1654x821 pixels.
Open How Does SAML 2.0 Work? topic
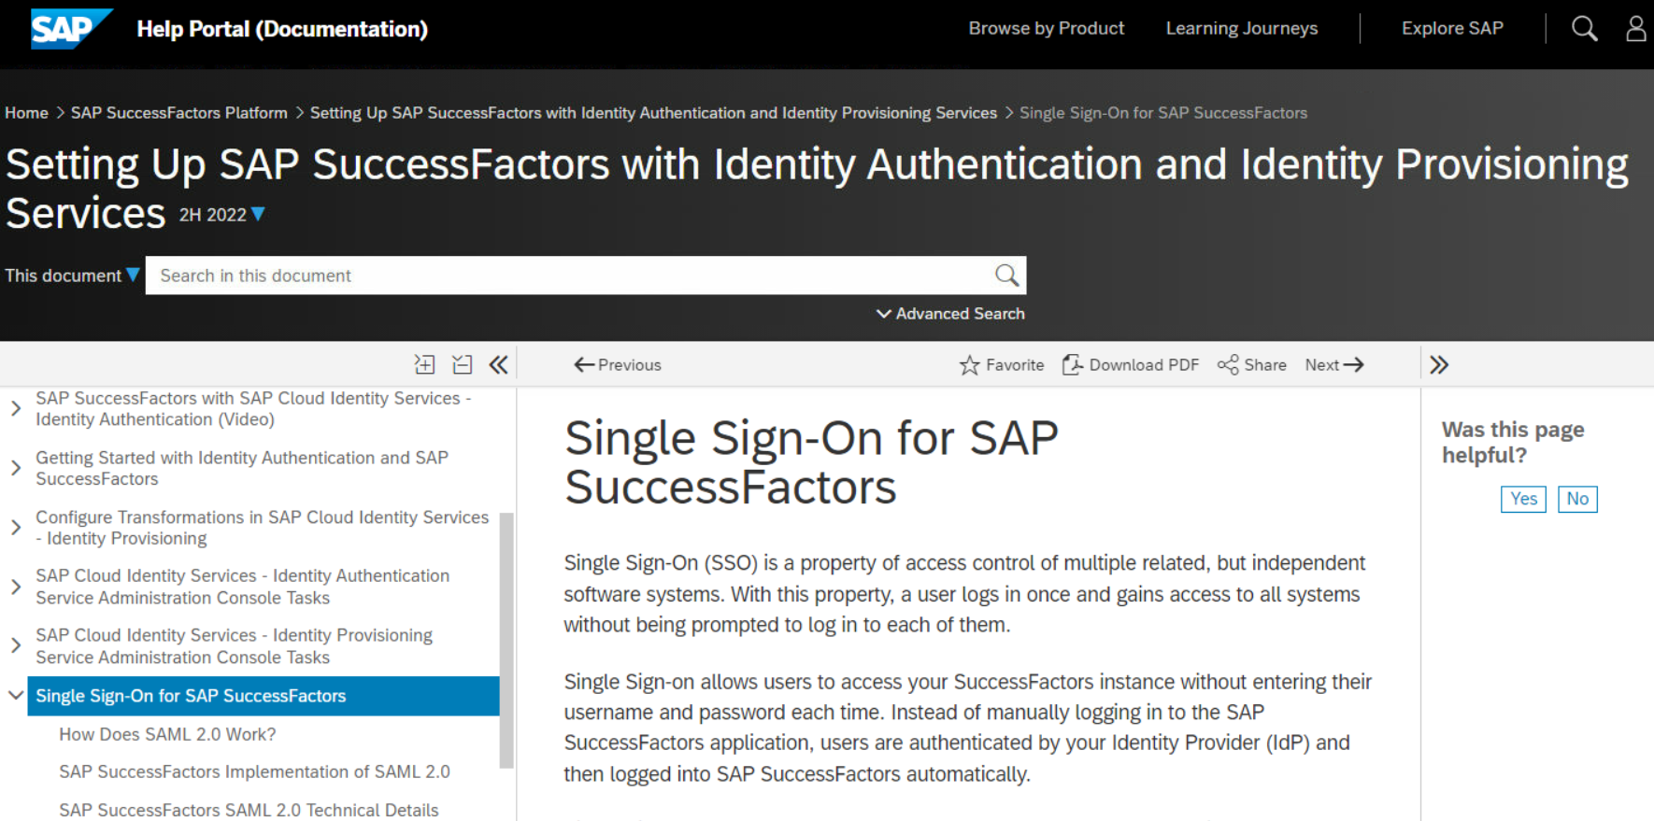(167, 734)
